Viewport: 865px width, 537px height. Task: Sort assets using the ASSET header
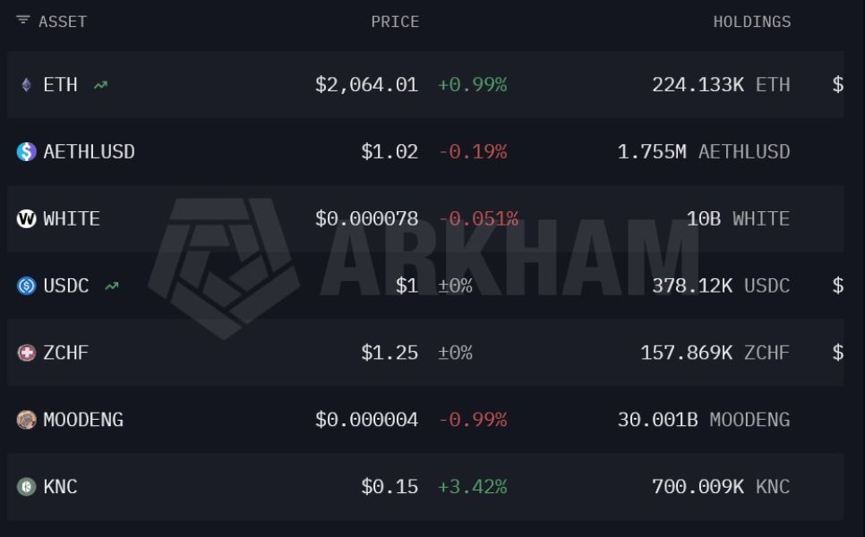61,21
